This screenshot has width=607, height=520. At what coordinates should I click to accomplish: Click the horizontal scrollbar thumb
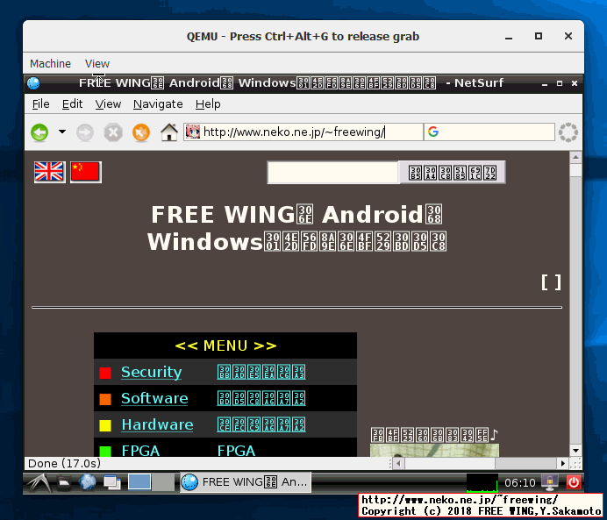(x=450, y=463)
